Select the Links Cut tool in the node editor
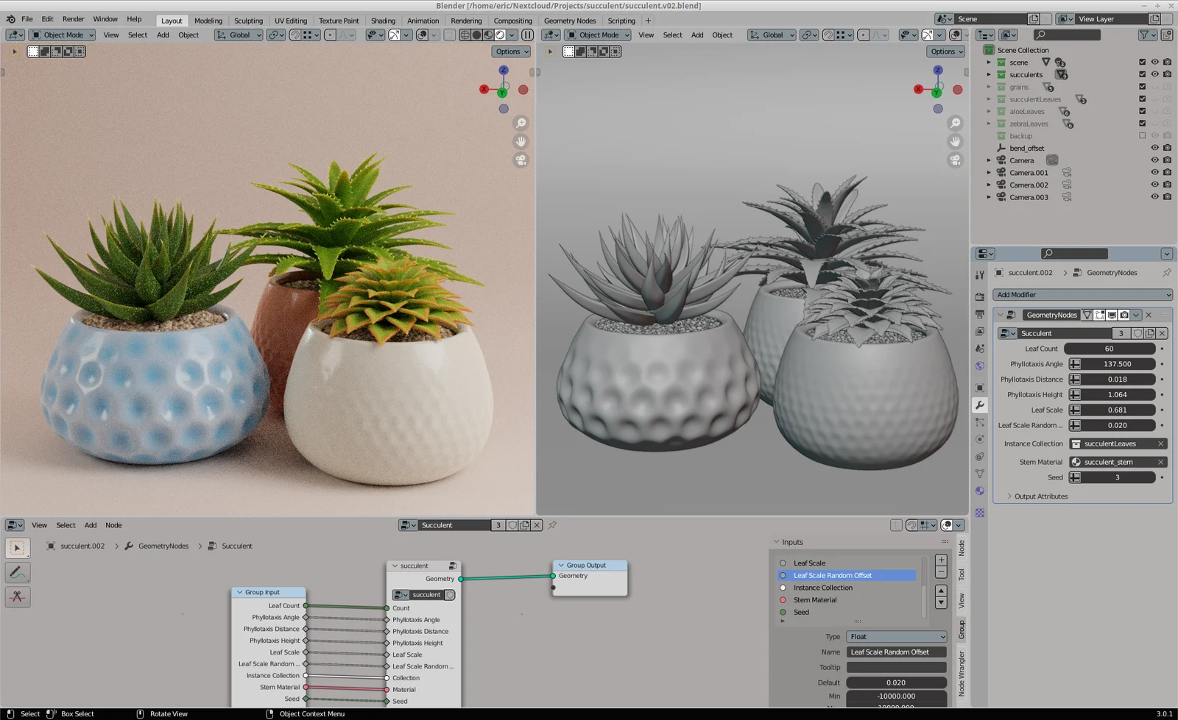Screen dimensions: 1178x720 click(18, 597)
